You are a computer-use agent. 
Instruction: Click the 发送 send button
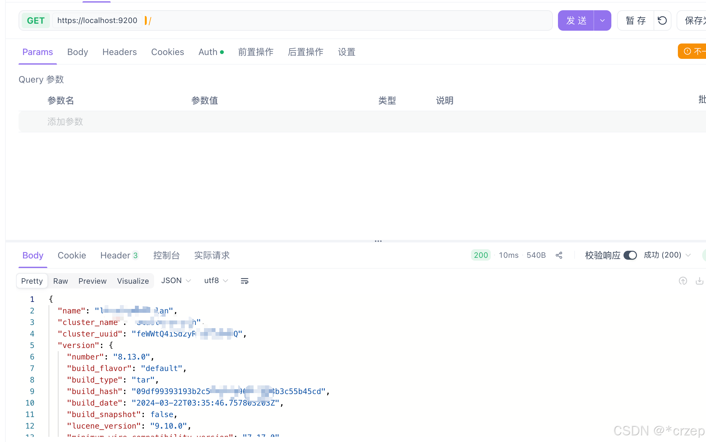(x=576, y=21)
